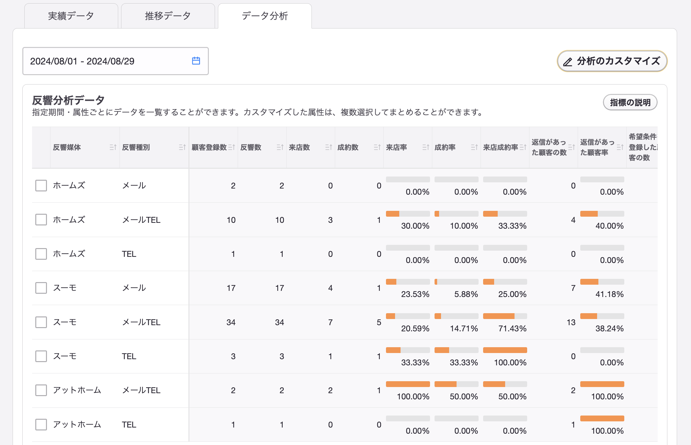Sort by 来店成約率 column icon
Viewport: 691px width, 445px height.
(523, 147)
